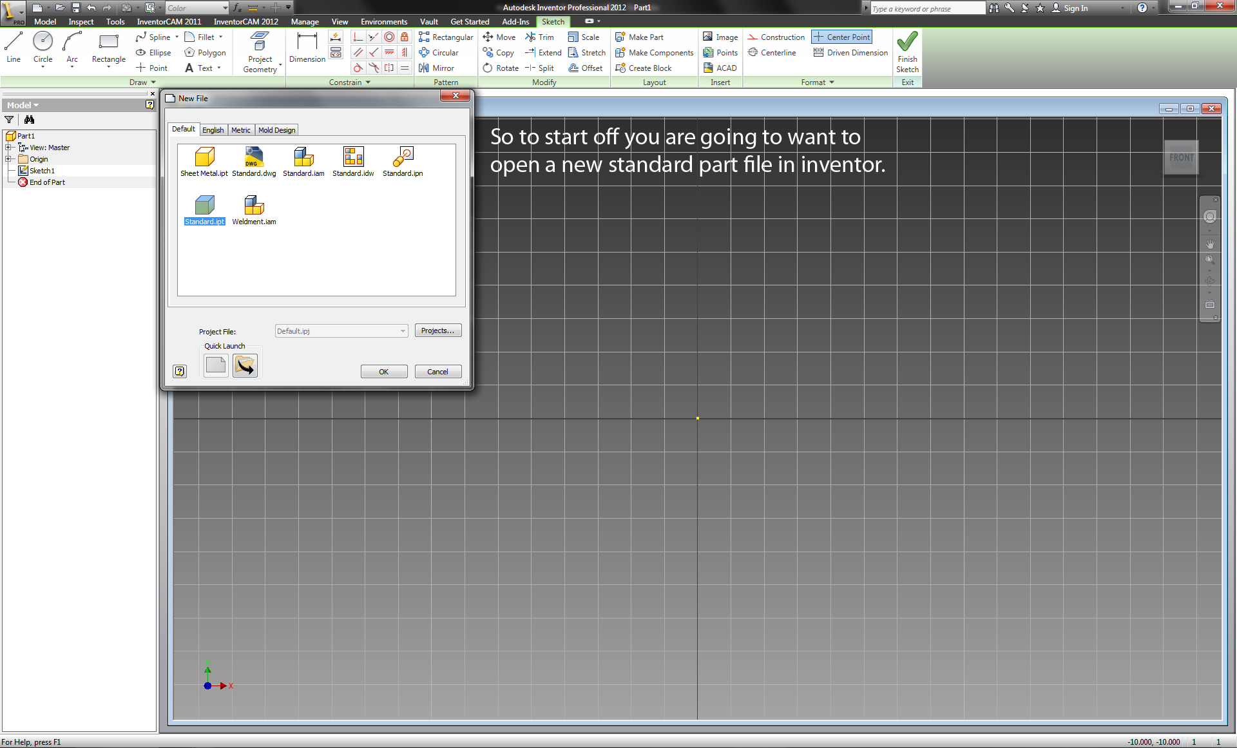Open the Fillet dropdown arrow

click(x=221, y=37)
